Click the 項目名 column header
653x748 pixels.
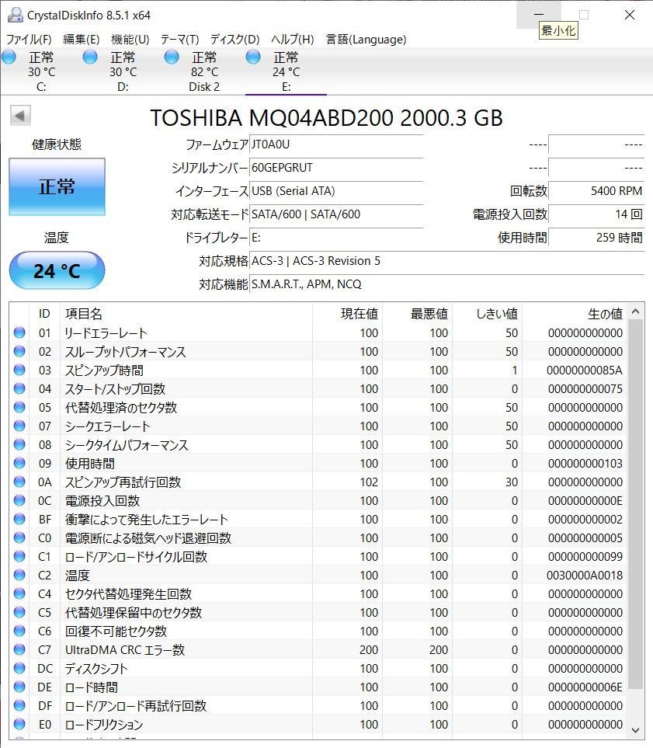(x=186, y=314)
